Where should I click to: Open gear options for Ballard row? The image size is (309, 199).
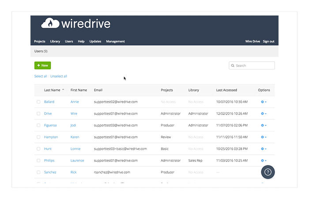(264, 102)
